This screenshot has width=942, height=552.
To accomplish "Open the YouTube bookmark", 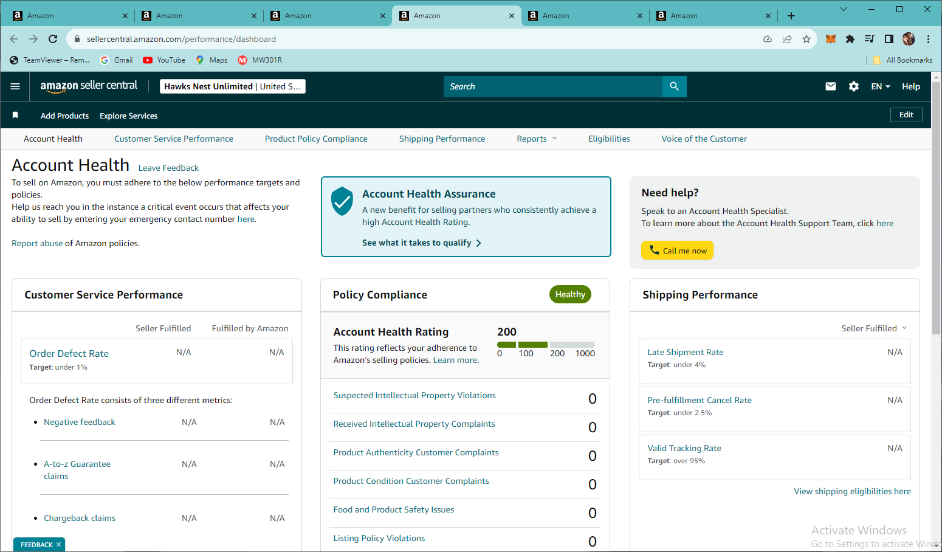I will click(164, 60).
